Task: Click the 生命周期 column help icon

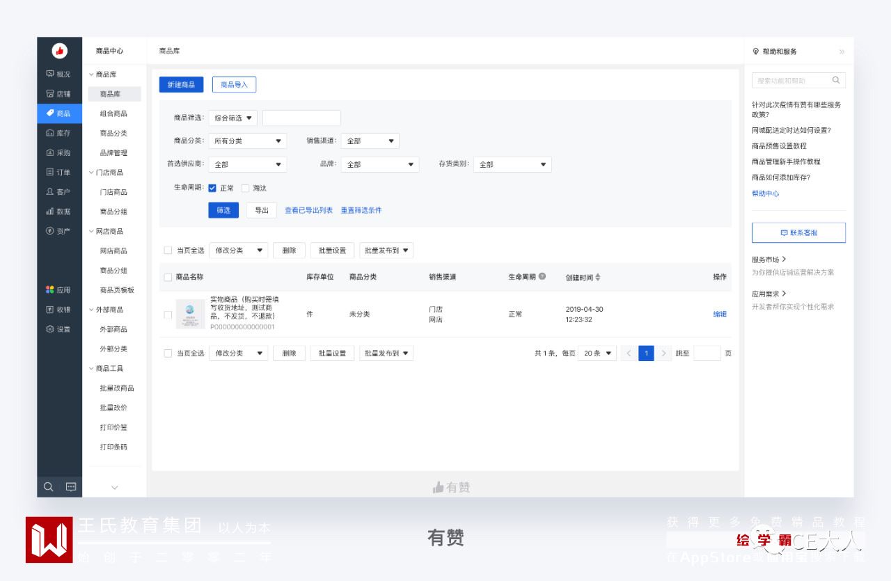Action: pos(542,276)
